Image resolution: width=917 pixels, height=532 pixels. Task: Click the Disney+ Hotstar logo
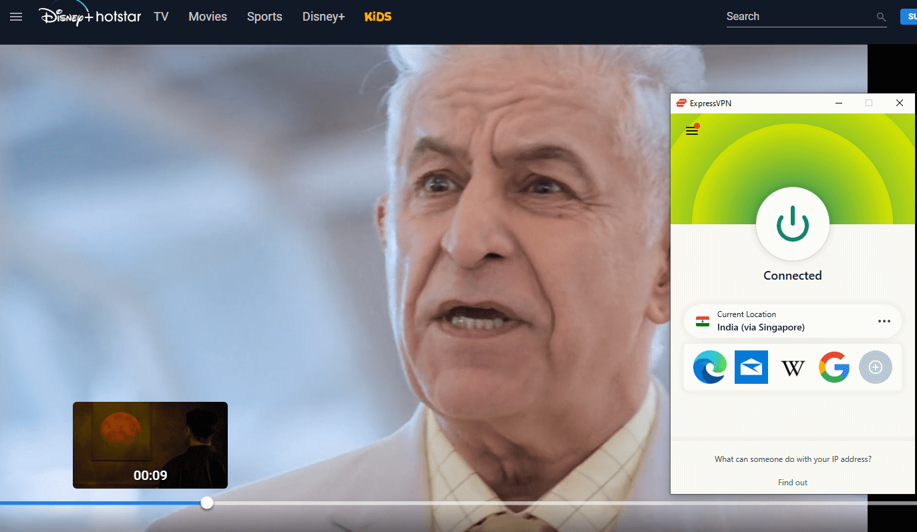[89, 16]
